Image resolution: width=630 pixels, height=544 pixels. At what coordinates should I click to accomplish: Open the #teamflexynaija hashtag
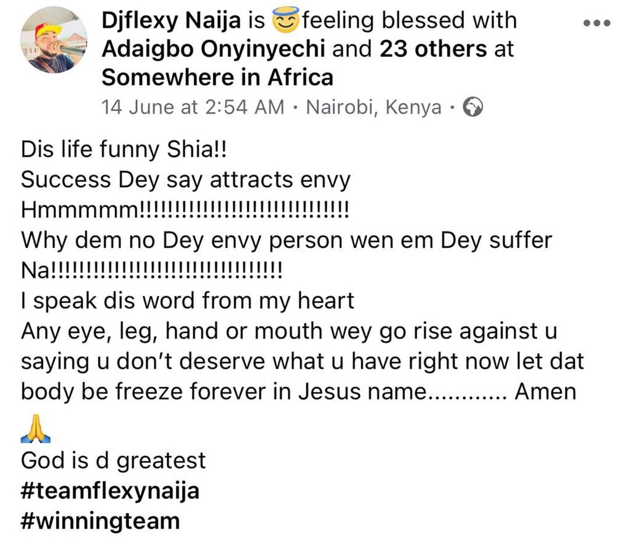point(110,491)
